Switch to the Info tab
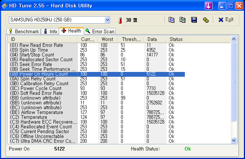The height and width of the screenshot is (159, 245). pyautogui.click(x=50, y=31)
